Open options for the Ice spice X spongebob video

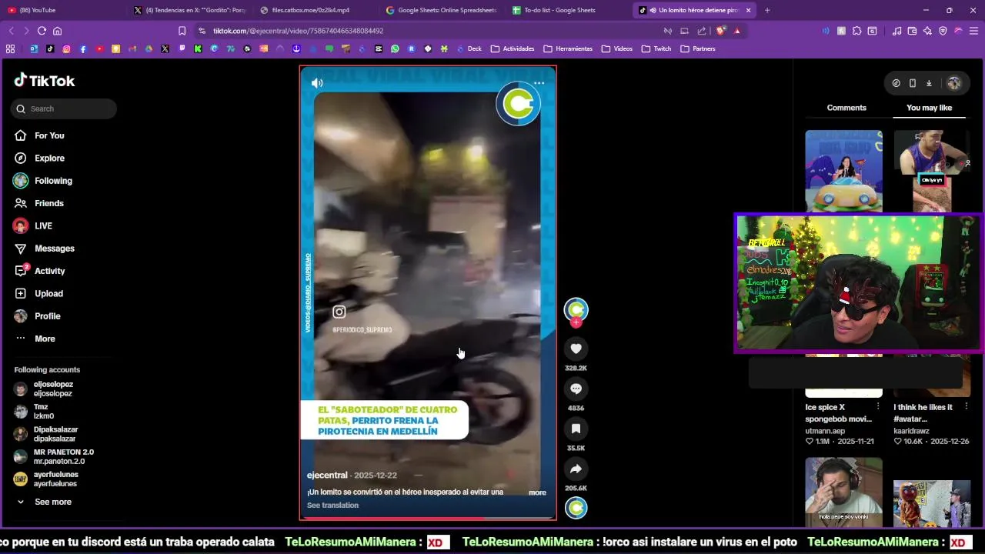click(x=877, y=406)
